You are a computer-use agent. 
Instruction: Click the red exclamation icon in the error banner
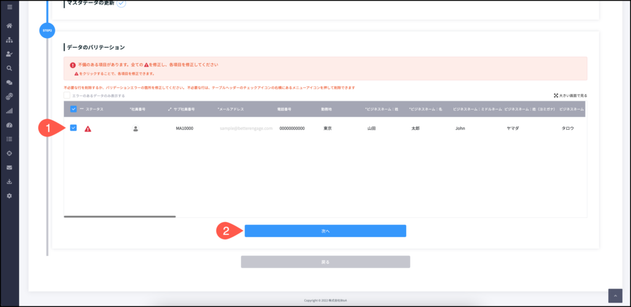tap(73, 65)
